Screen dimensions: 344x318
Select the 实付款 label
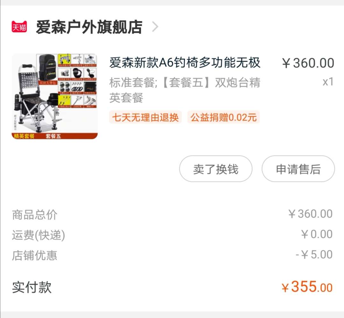coord(32,287)
